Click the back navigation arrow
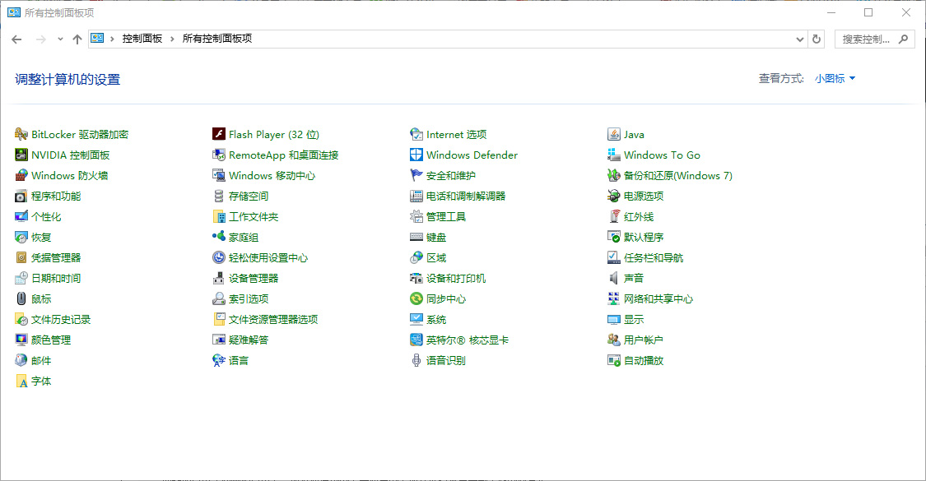This screenshot has height=481, width=926. (x=16, y=39)
